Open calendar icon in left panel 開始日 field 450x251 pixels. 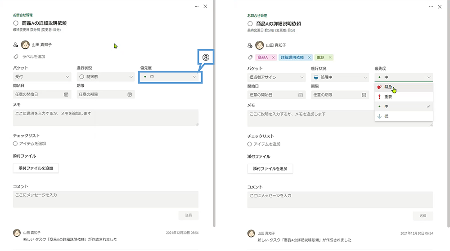tap(66, 95)
